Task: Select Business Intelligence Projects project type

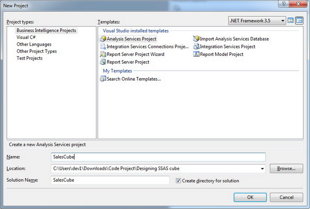Action: tap(46, 30)
